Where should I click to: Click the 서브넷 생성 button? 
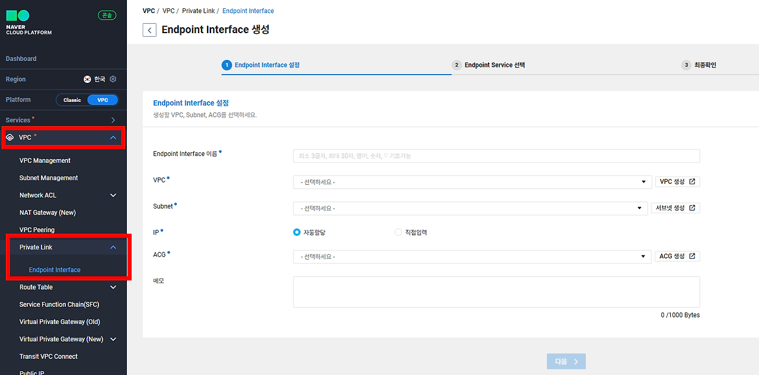(x=675, y=208)
